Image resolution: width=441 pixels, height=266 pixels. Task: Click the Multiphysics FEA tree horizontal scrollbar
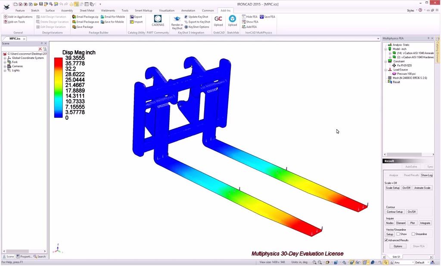click(x=409, y=155)
